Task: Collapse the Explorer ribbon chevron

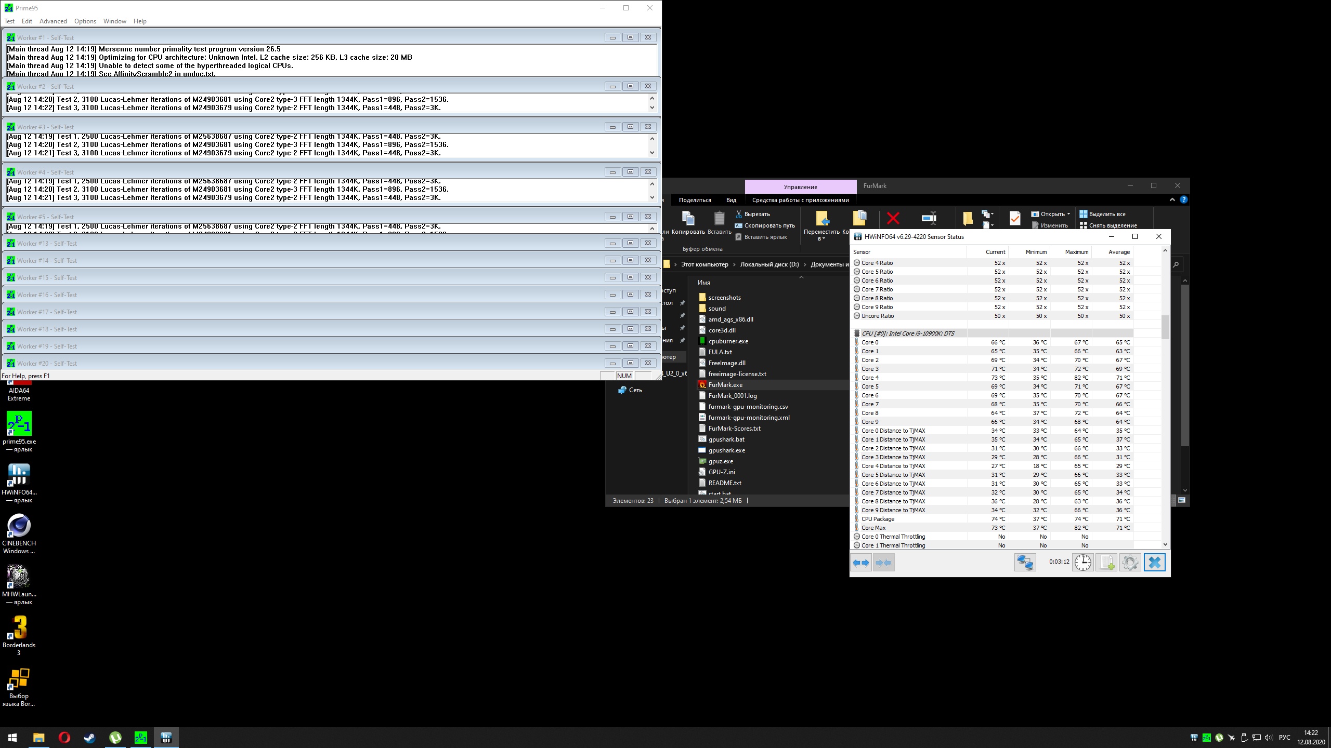Action: [x=1172, y=199]
